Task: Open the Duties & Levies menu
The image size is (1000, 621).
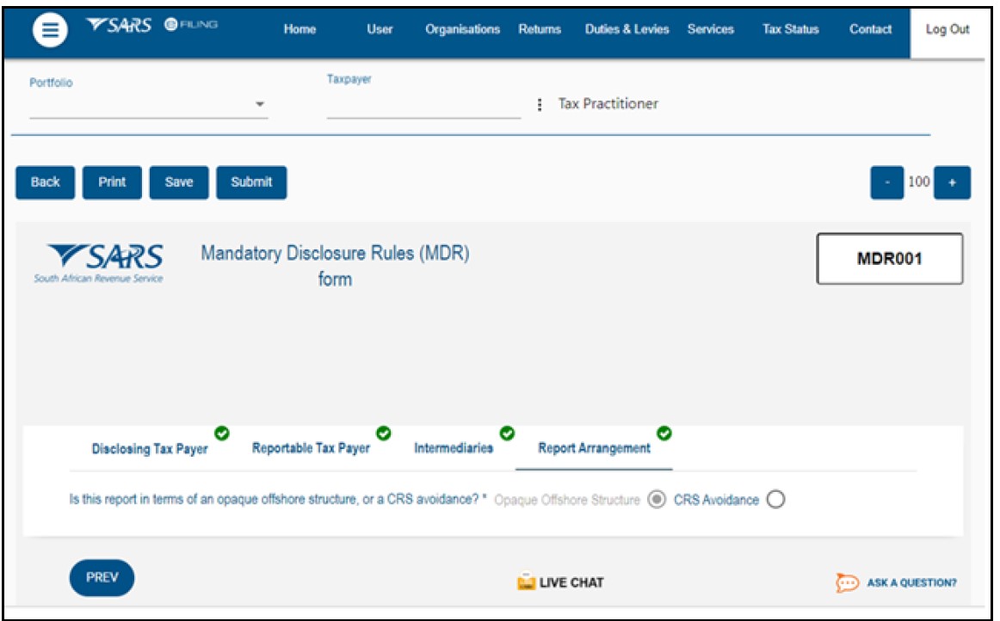Action: (627, 29)
